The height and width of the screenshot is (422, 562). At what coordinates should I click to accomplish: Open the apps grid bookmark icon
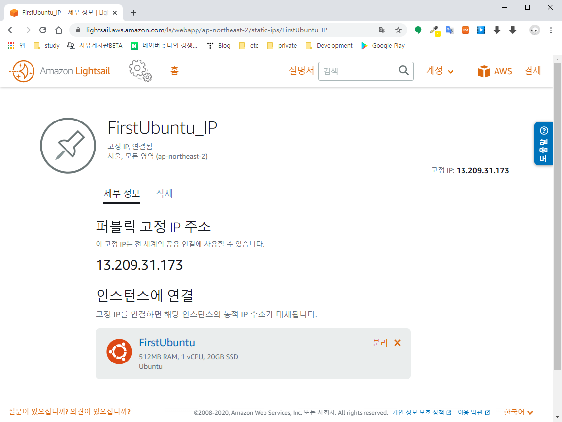[x=11, y=45]
